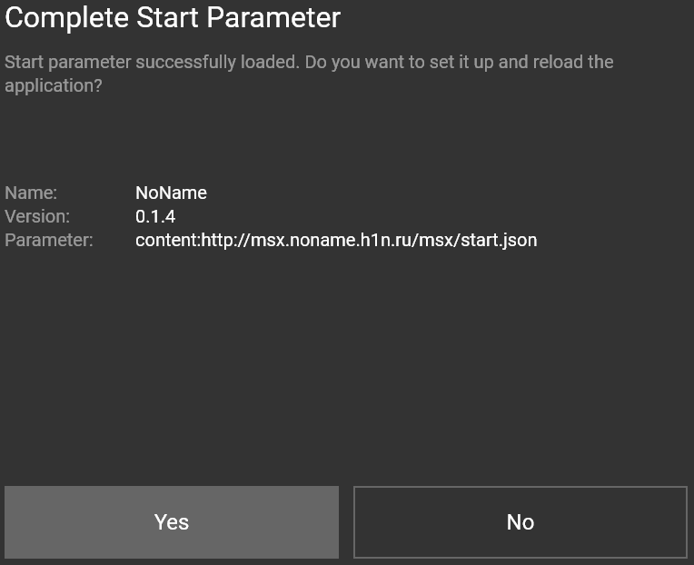Click the 'Complete Start Parameter' dialog title
The width and height of the screenshot is (694, 565).
(x=173, y=18)
